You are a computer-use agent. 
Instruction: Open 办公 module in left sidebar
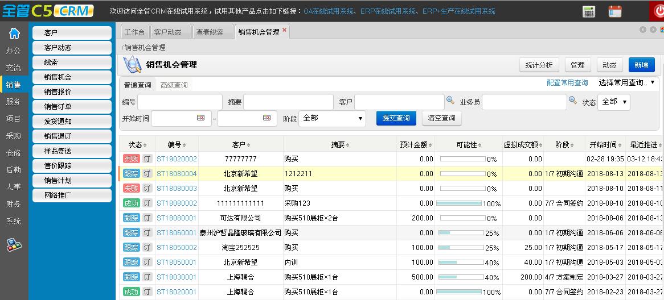[x=13, y=50]
